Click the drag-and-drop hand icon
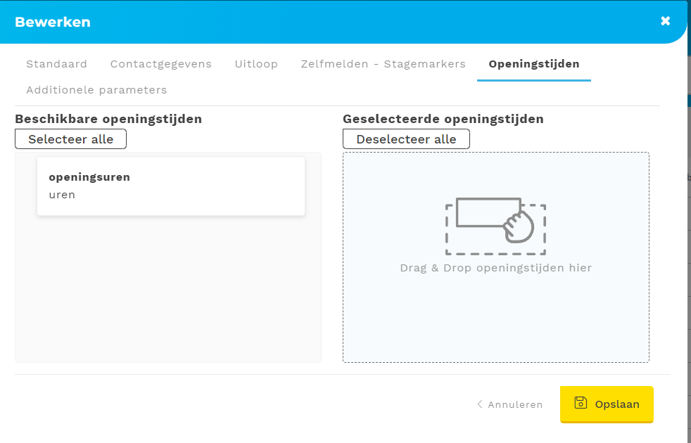Screen dimensions: 691x443 [x=495, y=225]
